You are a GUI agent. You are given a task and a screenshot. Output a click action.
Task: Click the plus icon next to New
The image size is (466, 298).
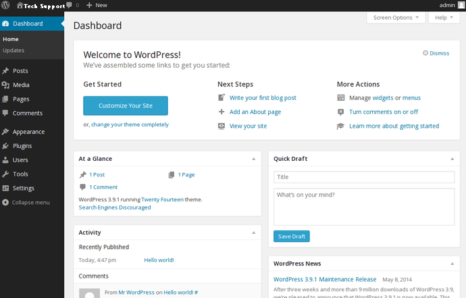[x=89, y=5]
